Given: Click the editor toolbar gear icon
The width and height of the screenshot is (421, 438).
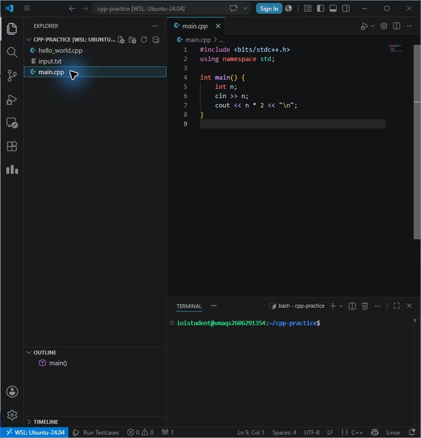Looking at the screenshot, I should click(x=384, y=26).
